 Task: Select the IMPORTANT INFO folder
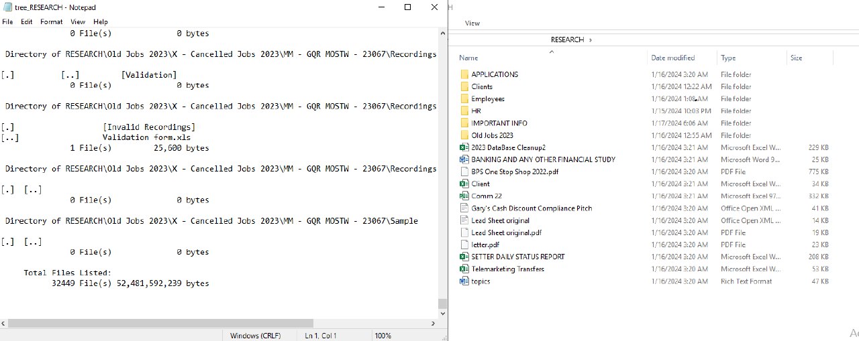[499, 123]
